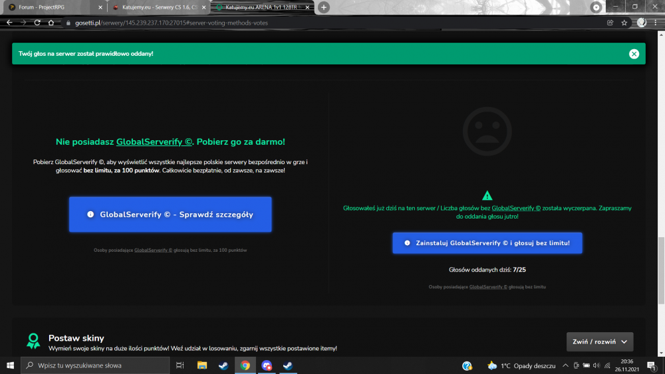The width and height of the screenshot is (665, 374).
Task: Reload the current page
Action: click(37, 23)
